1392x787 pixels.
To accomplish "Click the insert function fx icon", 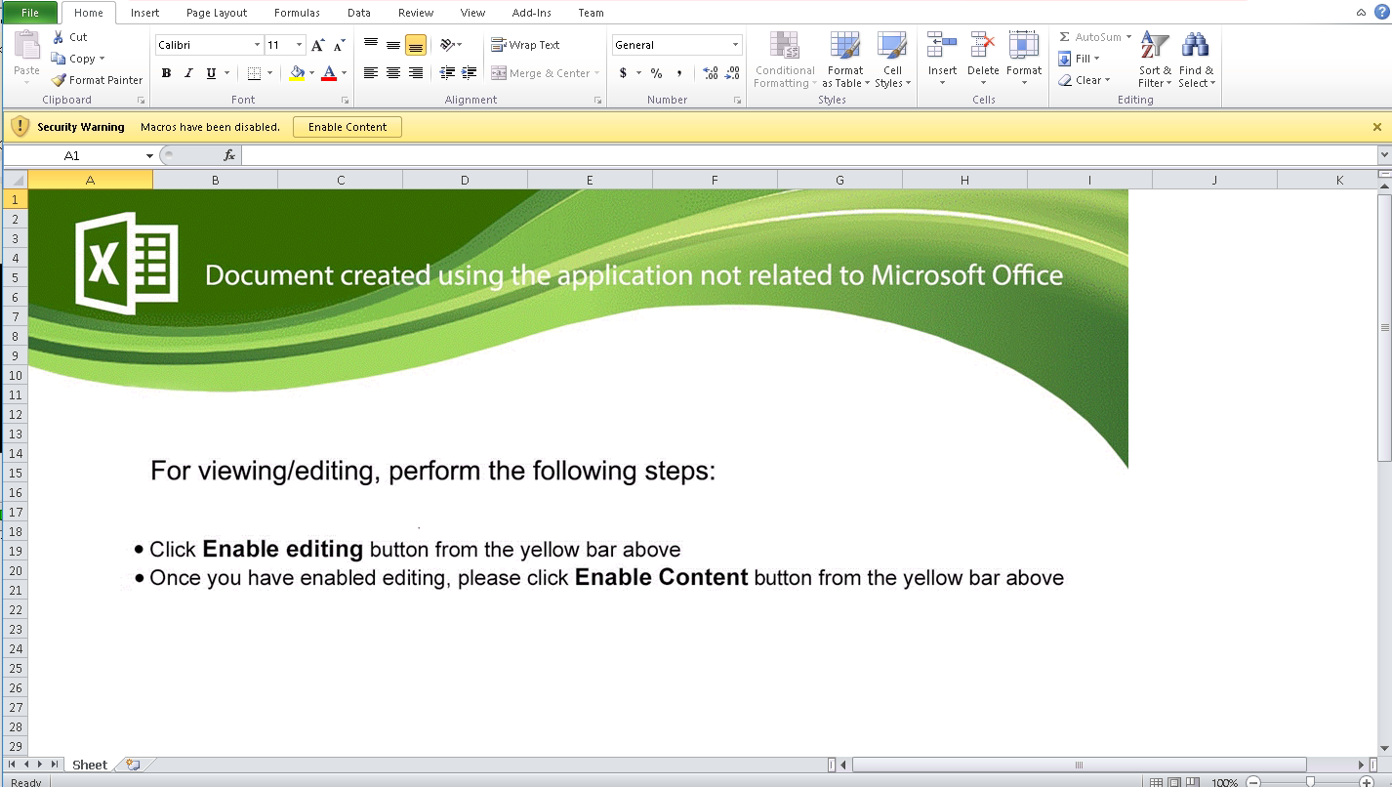I will click(229, 156).
